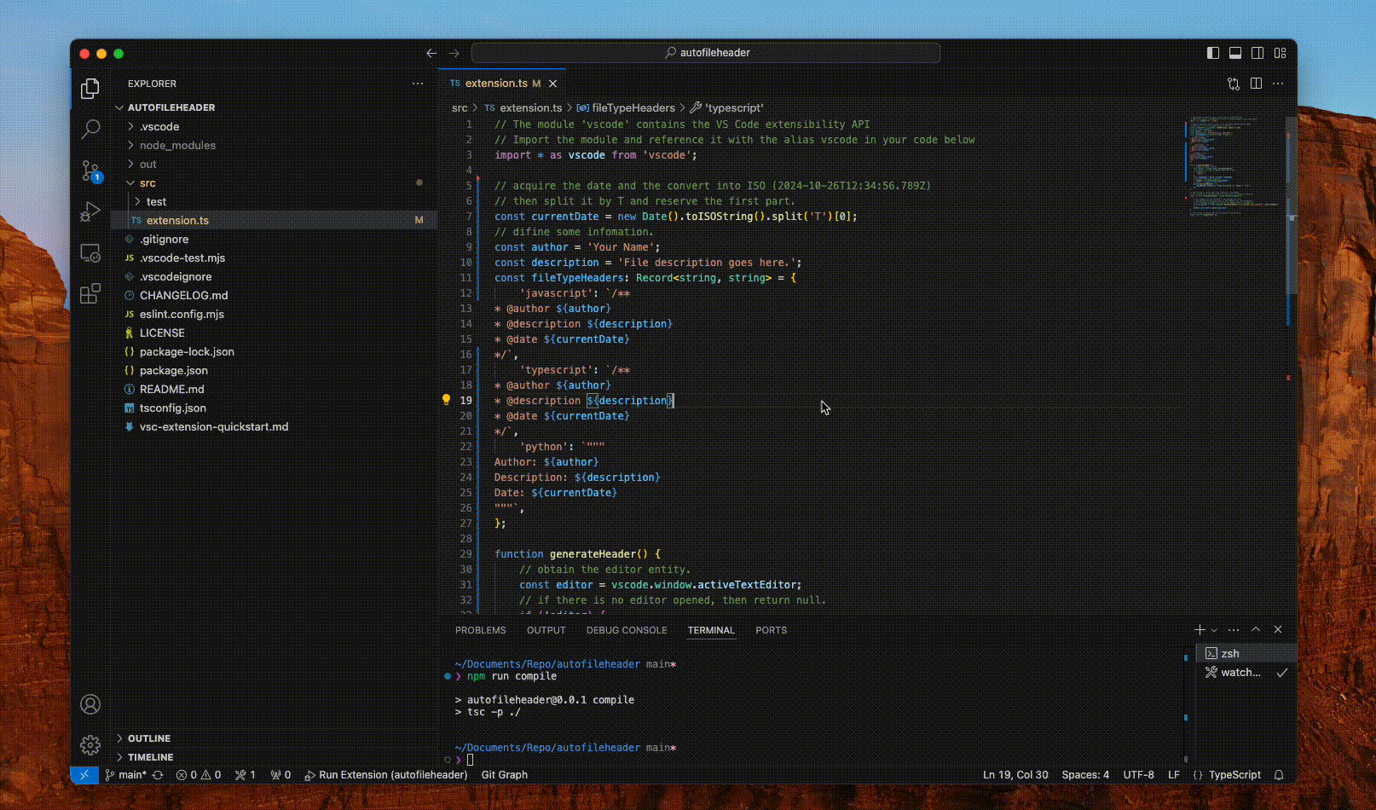Open the new terminal launch profile dropdown
The height and width of the screenshot is (810, 1376).
pyautogui.click(x=1215, y=630)
